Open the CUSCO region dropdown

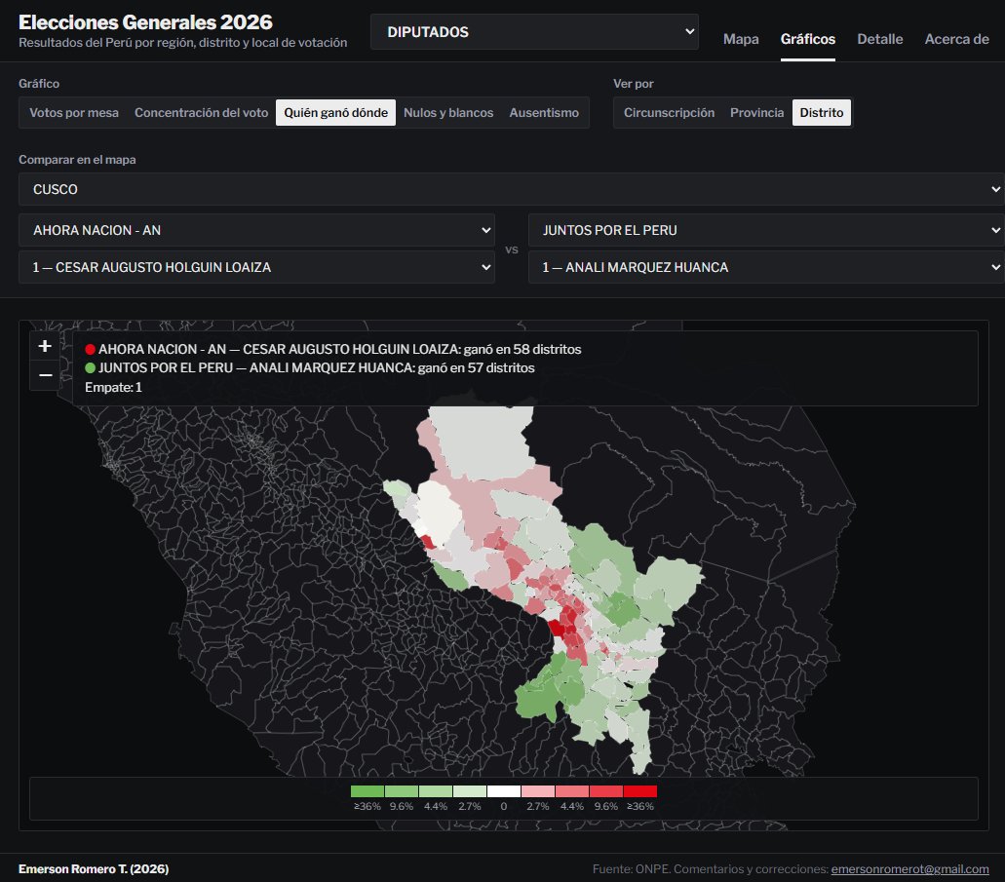point(512,189)
